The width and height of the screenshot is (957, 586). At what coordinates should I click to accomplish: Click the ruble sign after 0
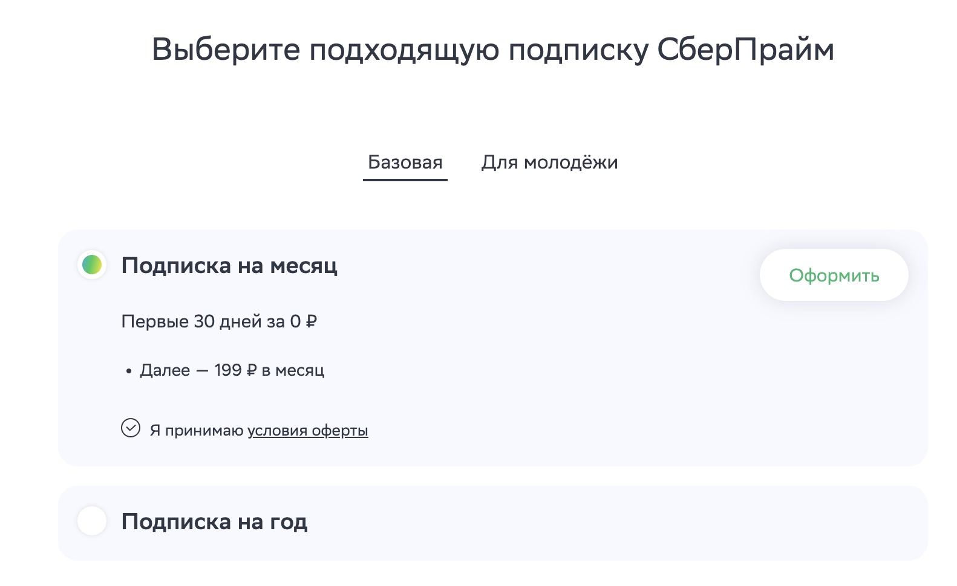pos(312,321)
